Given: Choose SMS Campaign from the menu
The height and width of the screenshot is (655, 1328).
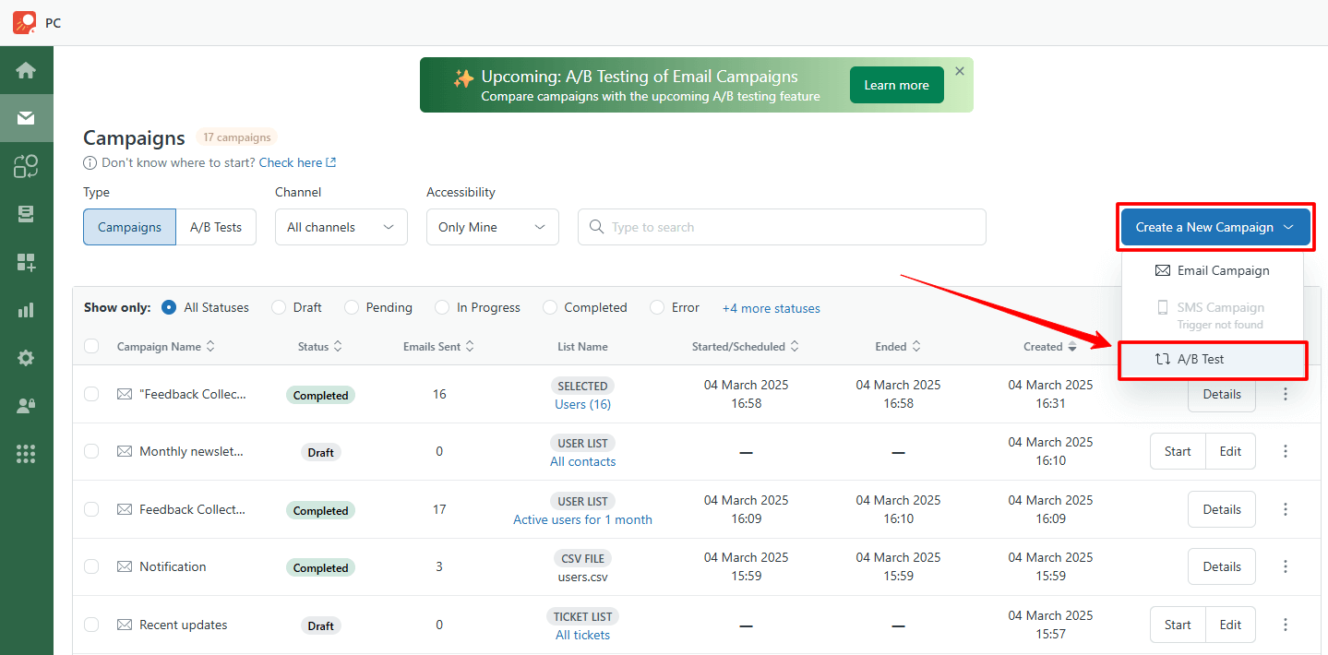Looking at the screenshot, I should click(1213, 315).
